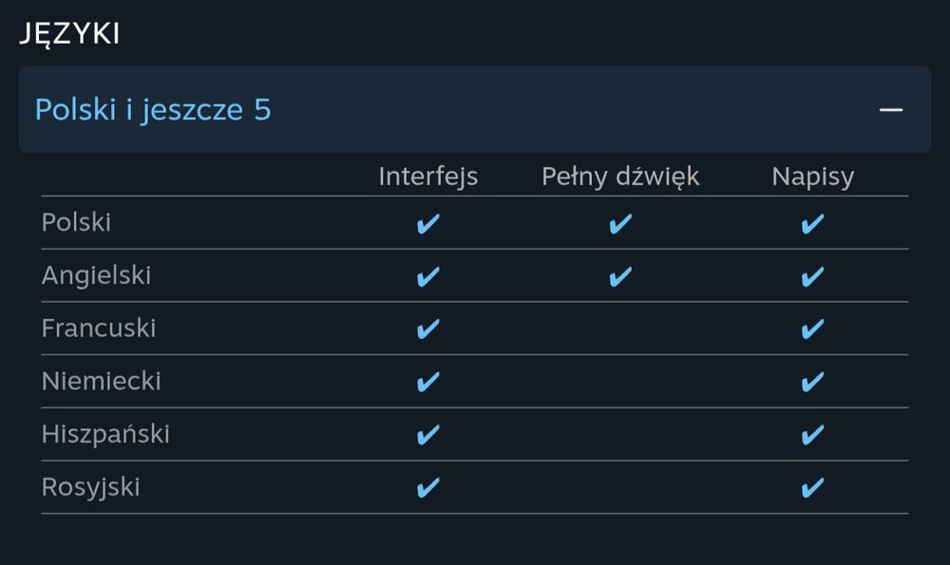The height and width of the screenshot is (565, 950).
Task: Click Angielski full audio checkmark
Action: pyautogui.click(x=620, y=276)
